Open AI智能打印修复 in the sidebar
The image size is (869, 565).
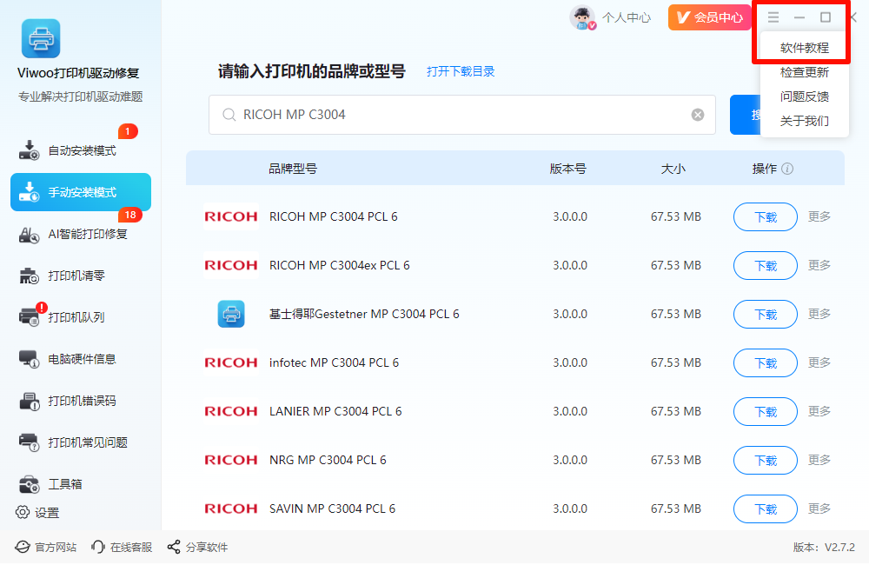coord(80,234)
